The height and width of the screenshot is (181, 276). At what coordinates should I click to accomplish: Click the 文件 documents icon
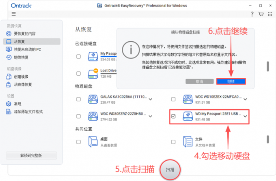pos(188,142)
